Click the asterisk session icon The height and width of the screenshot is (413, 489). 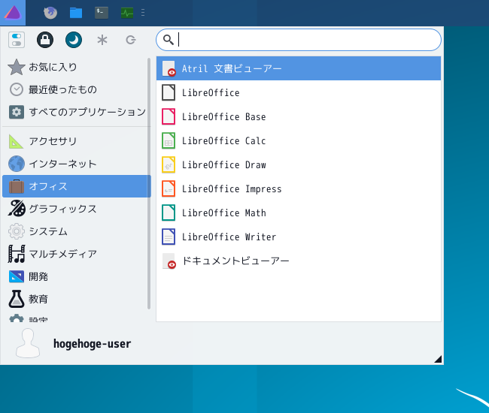pyautogui.click(x=102, y=40)
